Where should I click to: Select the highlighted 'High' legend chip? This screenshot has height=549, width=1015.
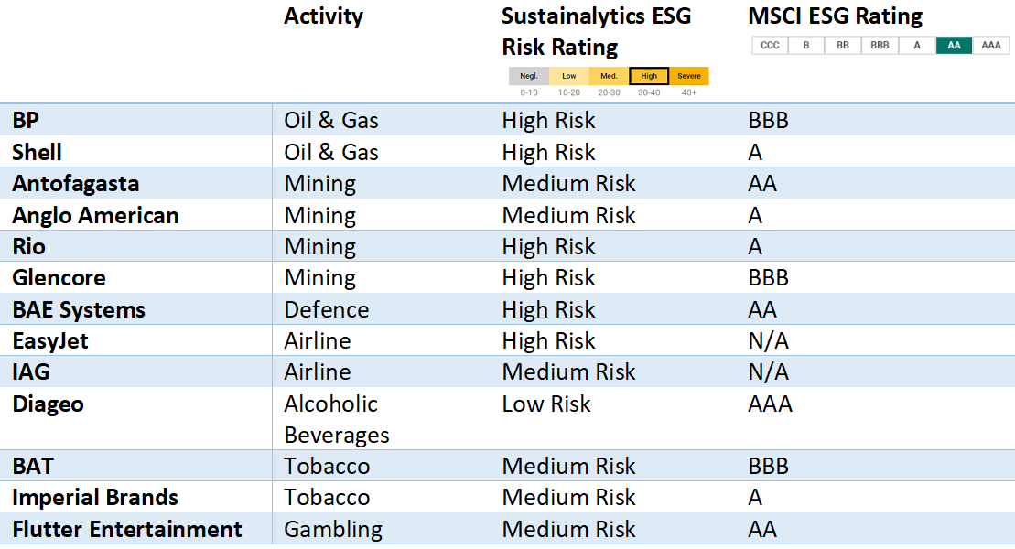(x=648, y=76)
